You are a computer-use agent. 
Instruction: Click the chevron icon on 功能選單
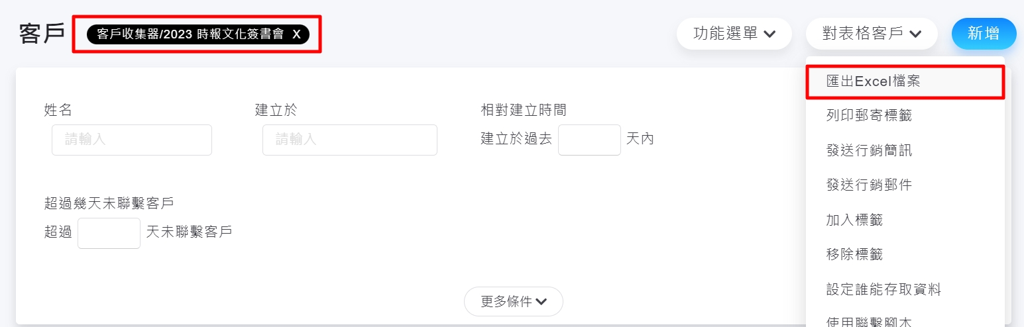tap(769, 34)
